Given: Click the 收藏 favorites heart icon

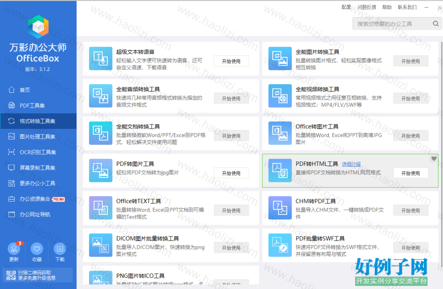Looking at the screenshot, I should click(37, 249).
